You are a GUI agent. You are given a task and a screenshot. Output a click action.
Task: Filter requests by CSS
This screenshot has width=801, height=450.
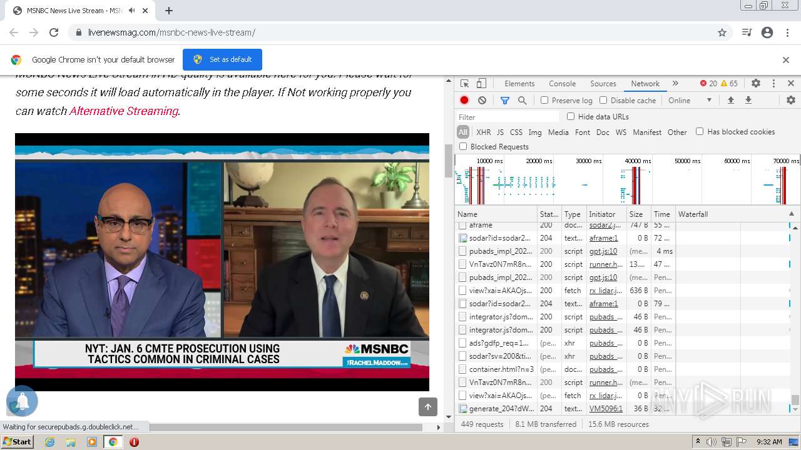[516, 132]
